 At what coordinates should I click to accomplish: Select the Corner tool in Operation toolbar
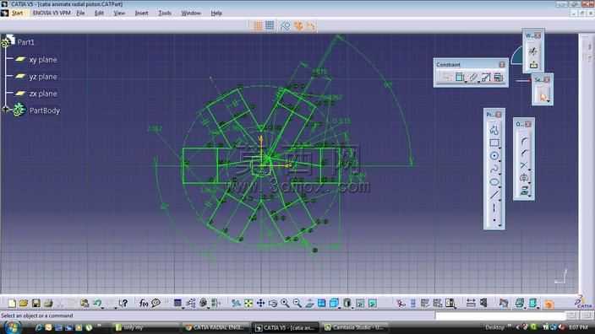coord(524,141)
